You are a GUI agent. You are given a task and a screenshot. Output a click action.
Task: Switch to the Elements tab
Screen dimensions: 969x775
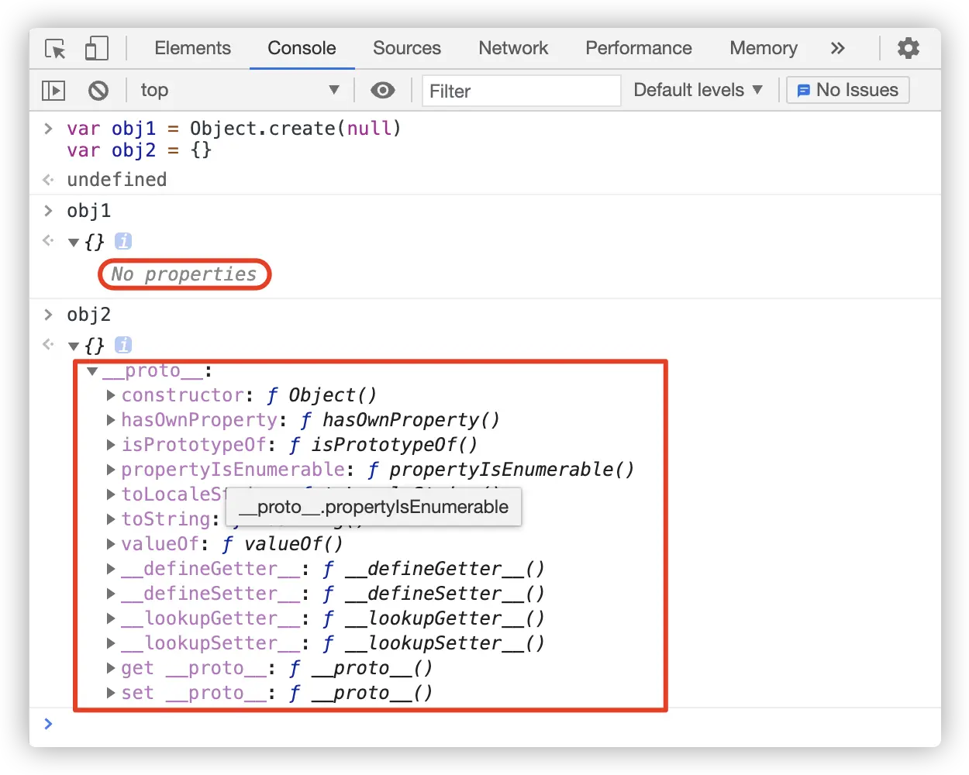(x=192, y=48)
